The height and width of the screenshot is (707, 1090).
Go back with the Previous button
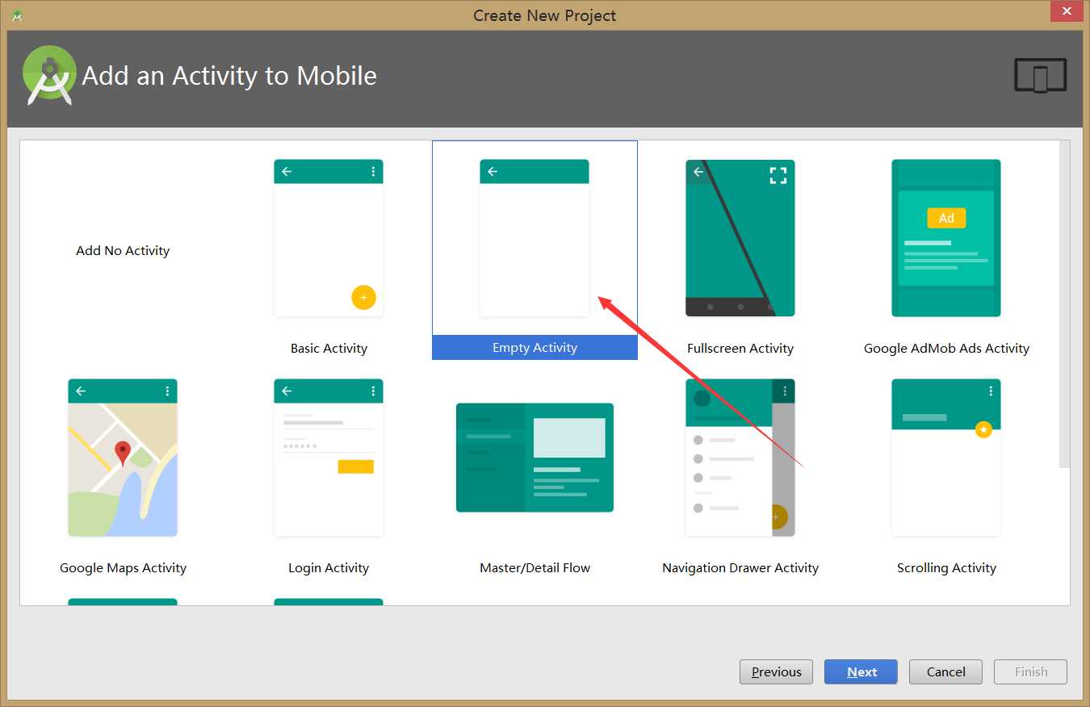click(x=776, y=671)
